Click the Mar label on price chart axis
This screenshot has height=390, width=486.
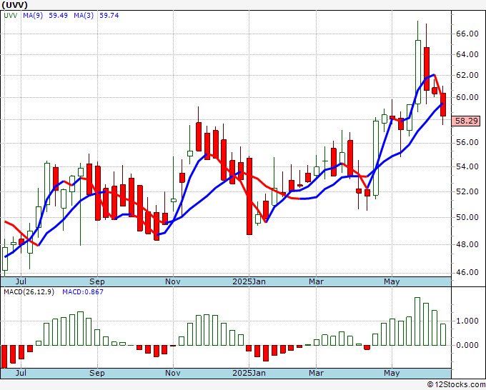tap(316, 281)
